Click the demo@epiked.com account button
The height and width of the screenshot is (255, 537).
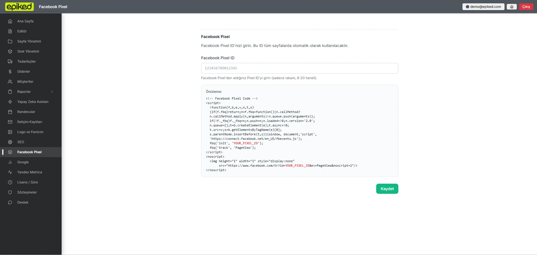pyautogui.click(x=483, y=7)
